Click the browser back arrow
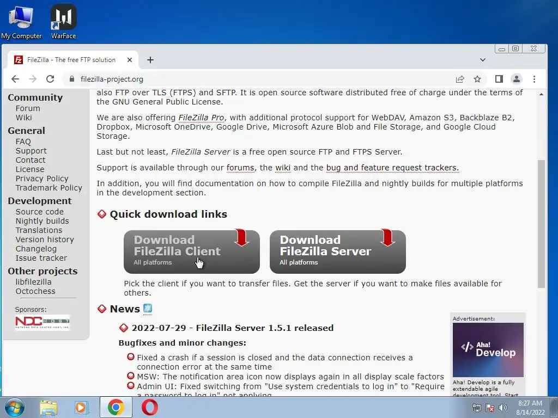 [15, 79]
